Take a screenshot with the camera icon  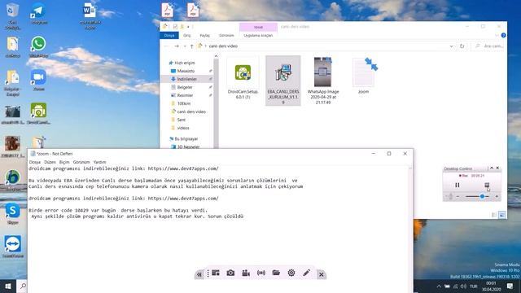[x=230, y=273]
